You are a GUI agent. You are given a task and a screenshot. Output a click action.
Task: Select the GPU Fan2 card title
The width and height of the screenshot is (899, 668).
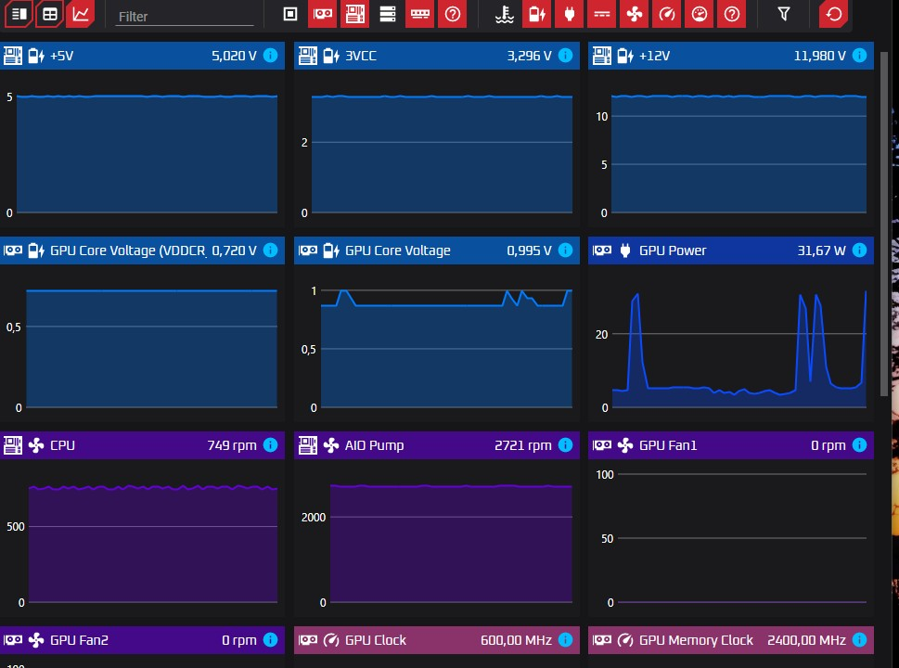click(79, 640)
